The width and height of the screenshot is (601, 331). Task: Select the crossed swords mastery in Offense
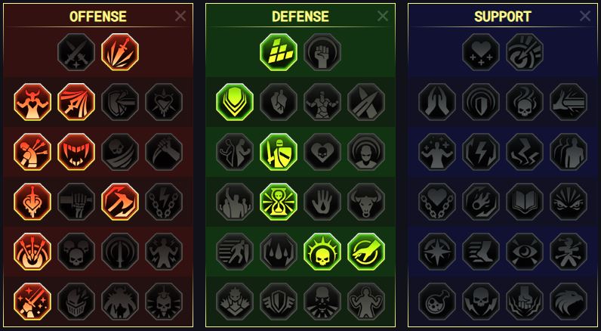[x=76, y=52]
